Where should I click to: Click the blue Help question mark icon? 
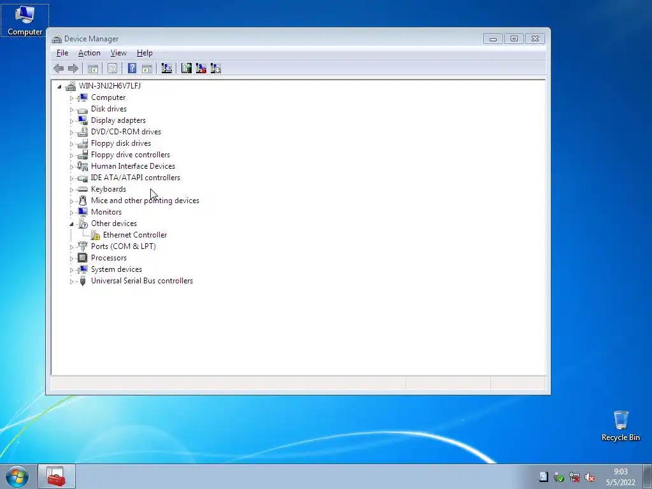click(x=132, y=68)
